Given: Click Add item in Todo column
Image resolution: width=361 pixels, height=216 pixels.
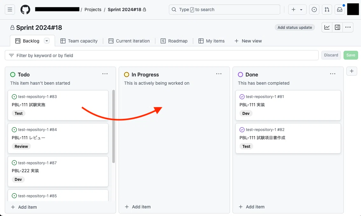Looking at the screenshot, I should (24, 207).
